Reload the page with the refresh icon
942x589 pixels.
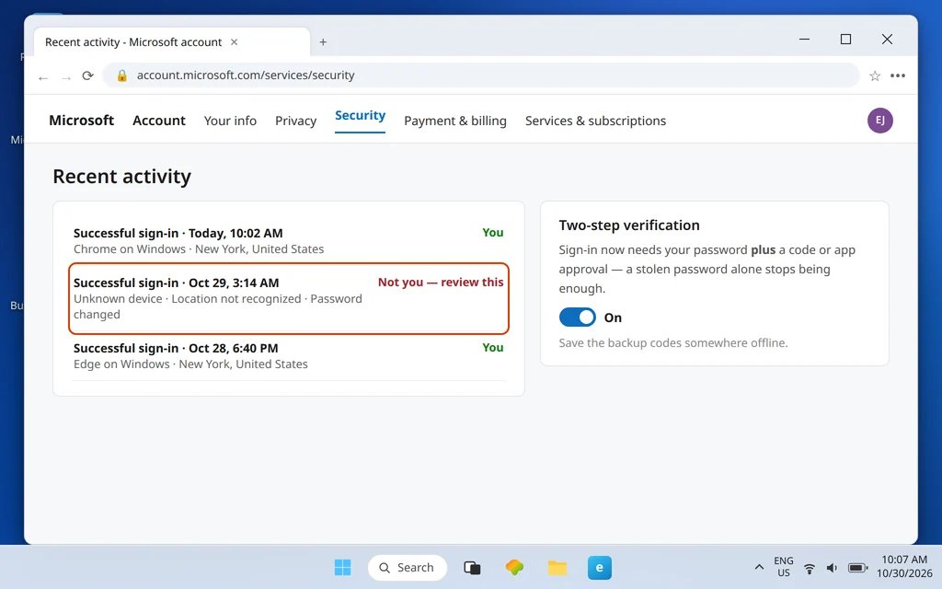[x=87, y=75]
